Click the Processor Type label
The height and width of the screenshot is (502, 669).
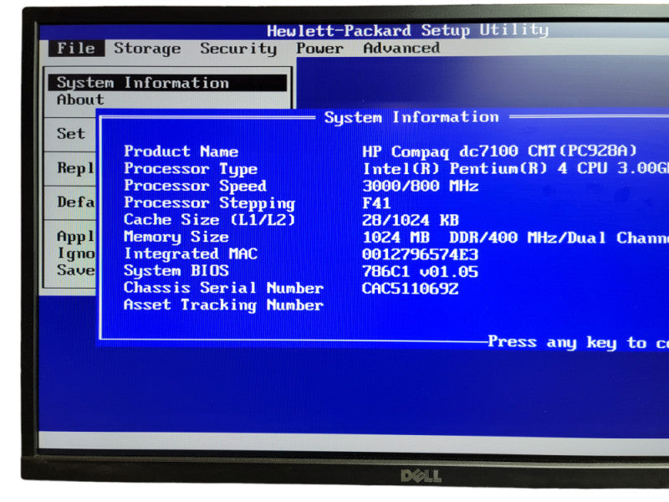(x=191, y=169)
